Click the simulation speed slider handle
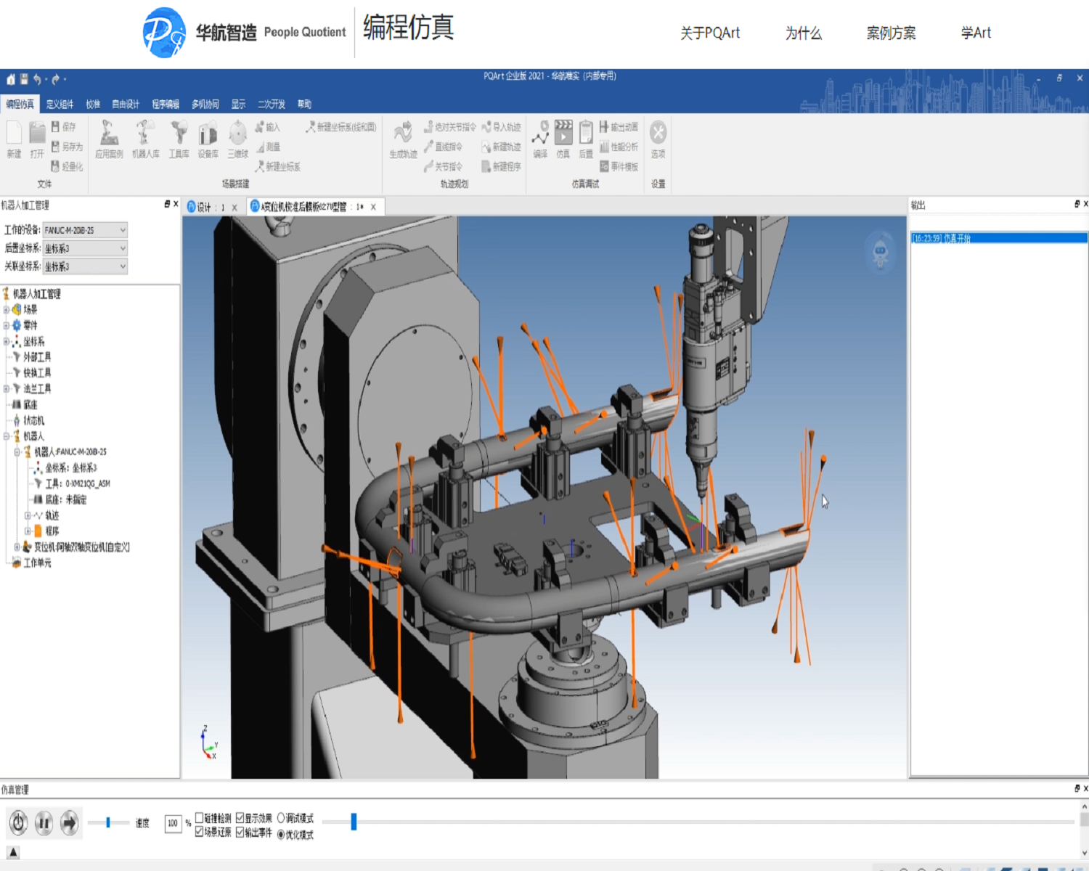This screenshot has width=1089, height=871. tap(108, 822)
